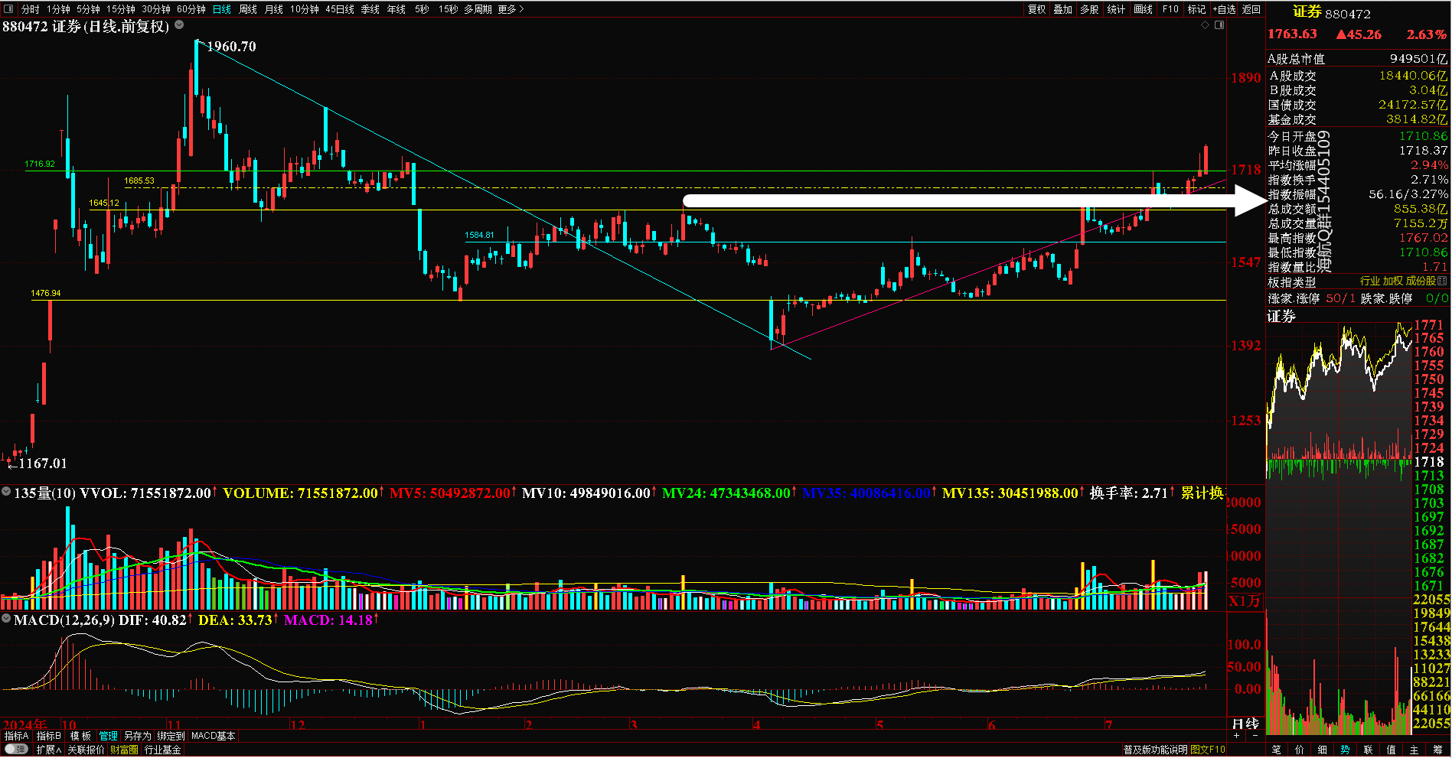This screenshot has height=758, width=1452.
Task: Switch to 季线 quarterly chart
Action: [x=370, y=9]
